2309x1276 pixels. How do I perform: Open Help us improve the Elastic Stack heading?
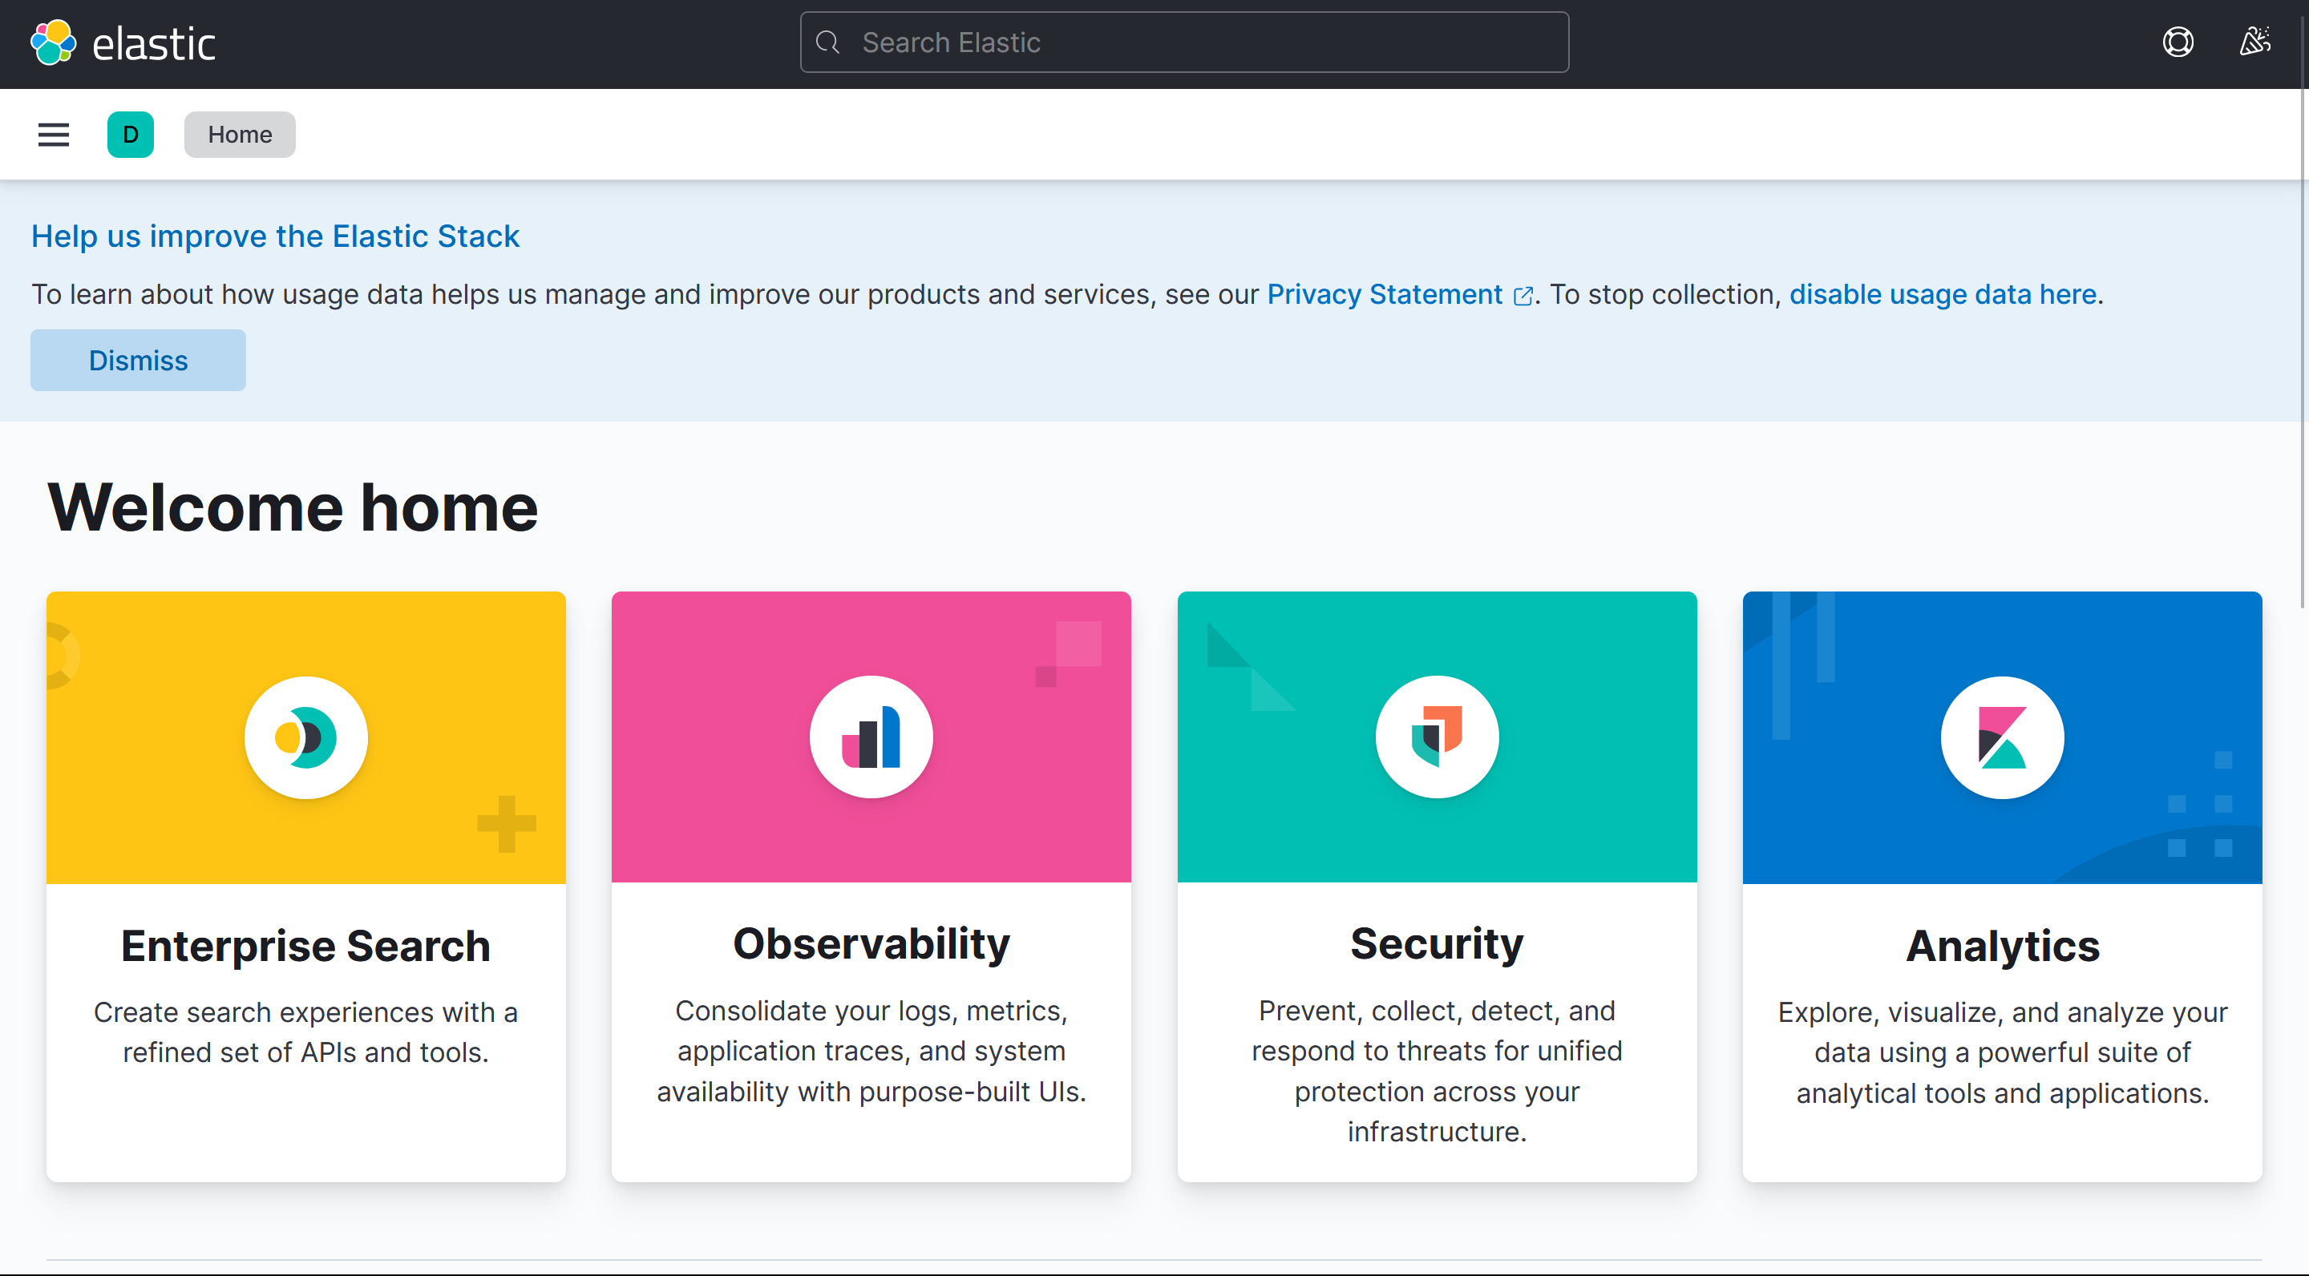pyautogui.click(x=275, y=236)
